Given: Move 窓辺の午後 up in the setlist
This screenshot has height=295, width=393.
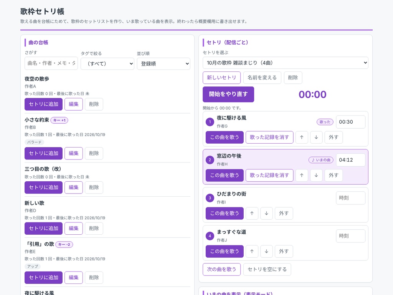Looking at the screenshot, I should point(302,175).
